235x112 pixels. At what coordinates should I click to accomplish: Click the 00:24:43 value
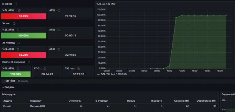click(x=47, y=74)
